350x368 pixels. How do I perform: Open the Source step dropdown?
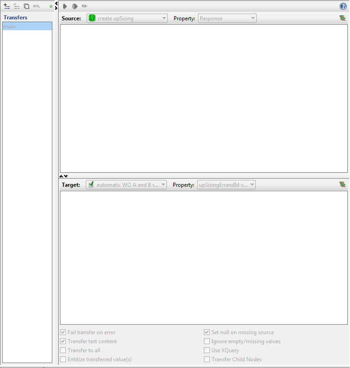pyautogui.click(x=127, y=18)
